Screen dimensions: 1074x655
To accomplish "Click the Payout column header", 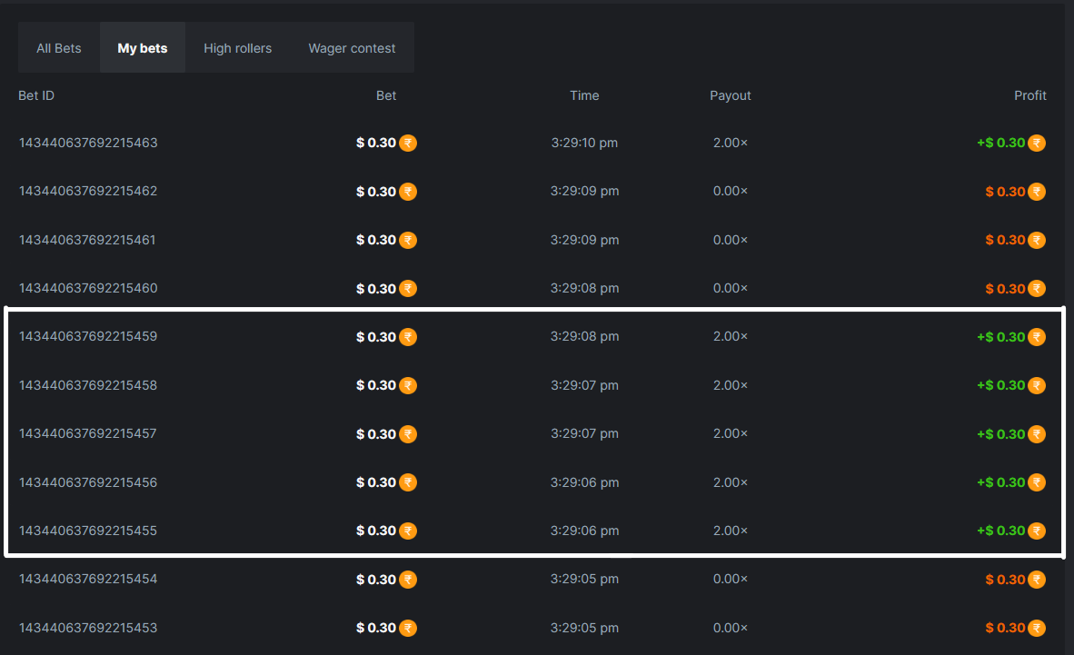I will pos(731,95).
